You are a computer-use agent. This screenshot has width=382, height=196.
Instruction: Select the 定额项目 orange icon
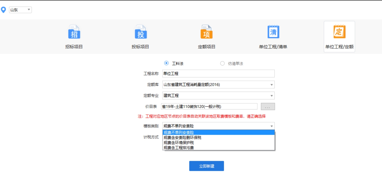207,32
